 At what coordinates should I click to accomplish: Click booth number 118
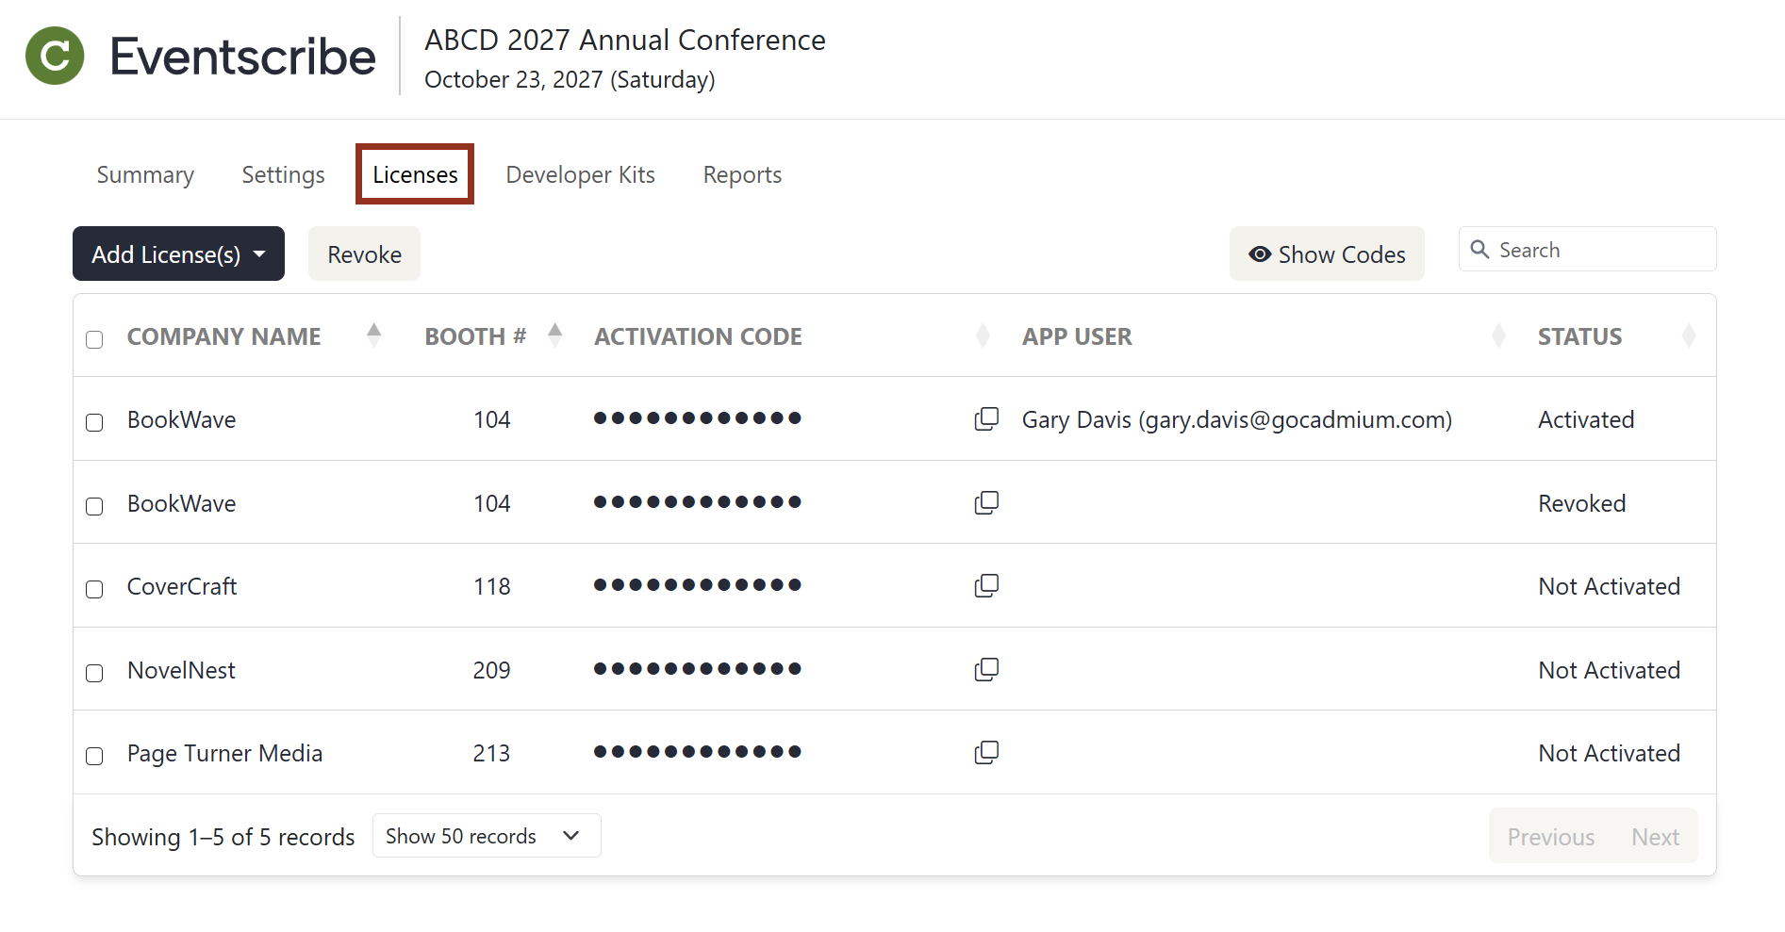click(491, 586)
